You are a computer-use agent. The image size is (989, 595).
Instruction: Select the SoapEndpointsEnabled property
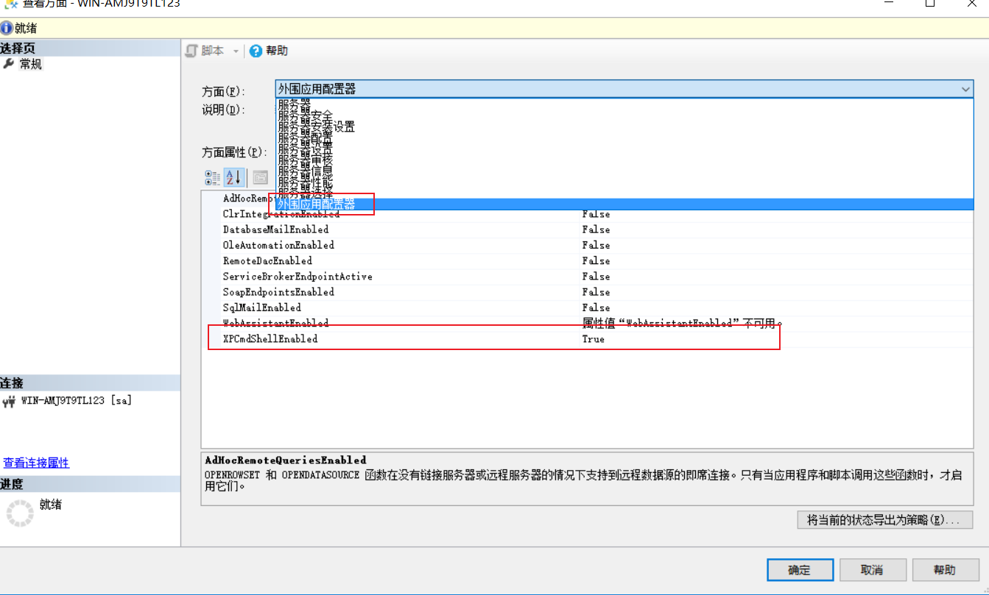(x=278, y=292)
